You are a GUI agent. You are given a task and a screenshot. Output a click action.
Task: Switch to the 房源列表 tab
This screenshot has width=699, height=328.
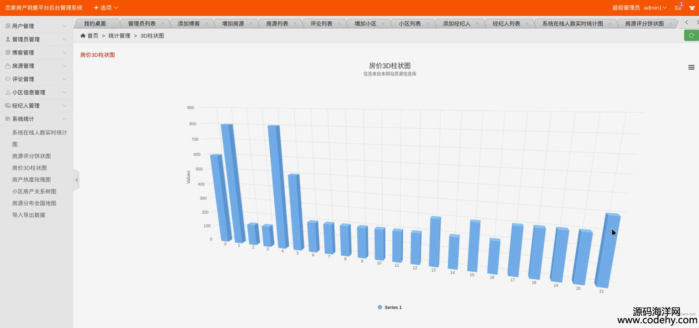point(277,23)
